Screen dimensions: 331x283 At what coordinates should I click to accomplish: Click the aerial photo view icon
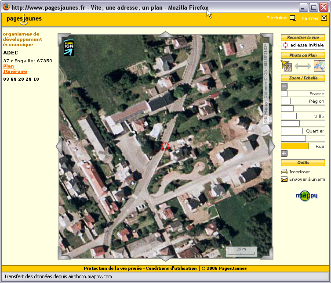click(286, 66)
